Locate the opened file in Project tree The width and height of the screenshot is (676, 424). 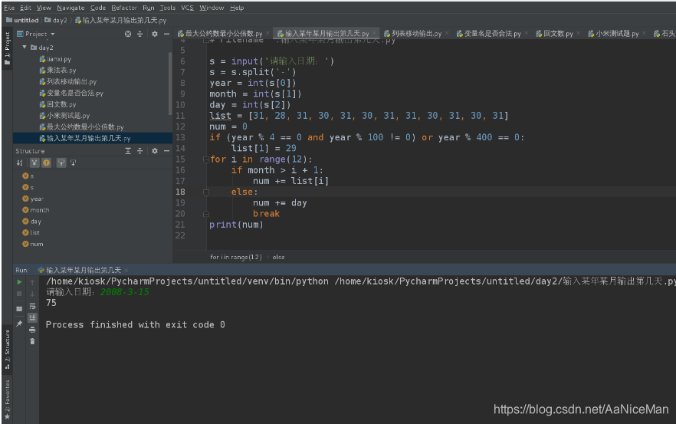pyautogui.click(x=128, y=34)
